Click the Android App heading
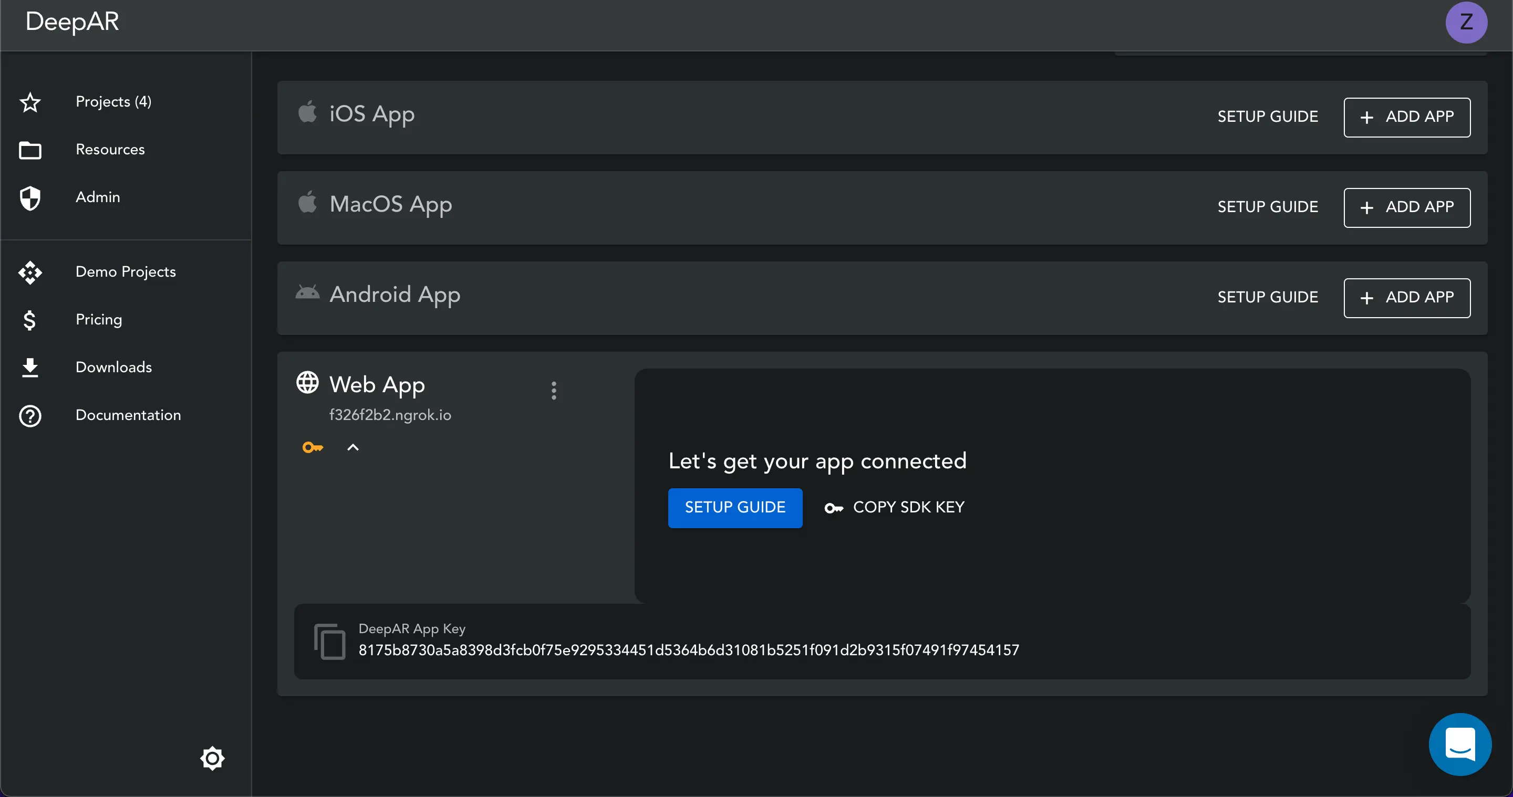Image resolution: width=1513 pixels, height=797 pixels. [395, 295]
